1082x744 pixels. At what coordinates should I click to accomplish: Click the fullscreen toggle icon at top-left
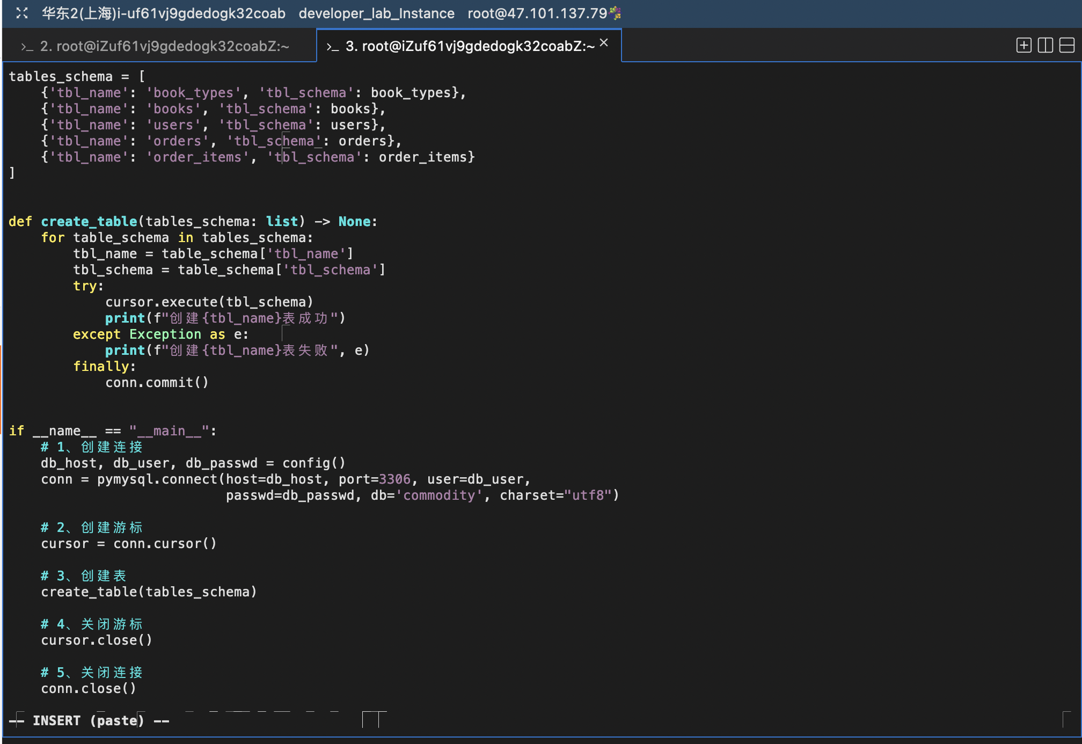click(x=21, y=13)
